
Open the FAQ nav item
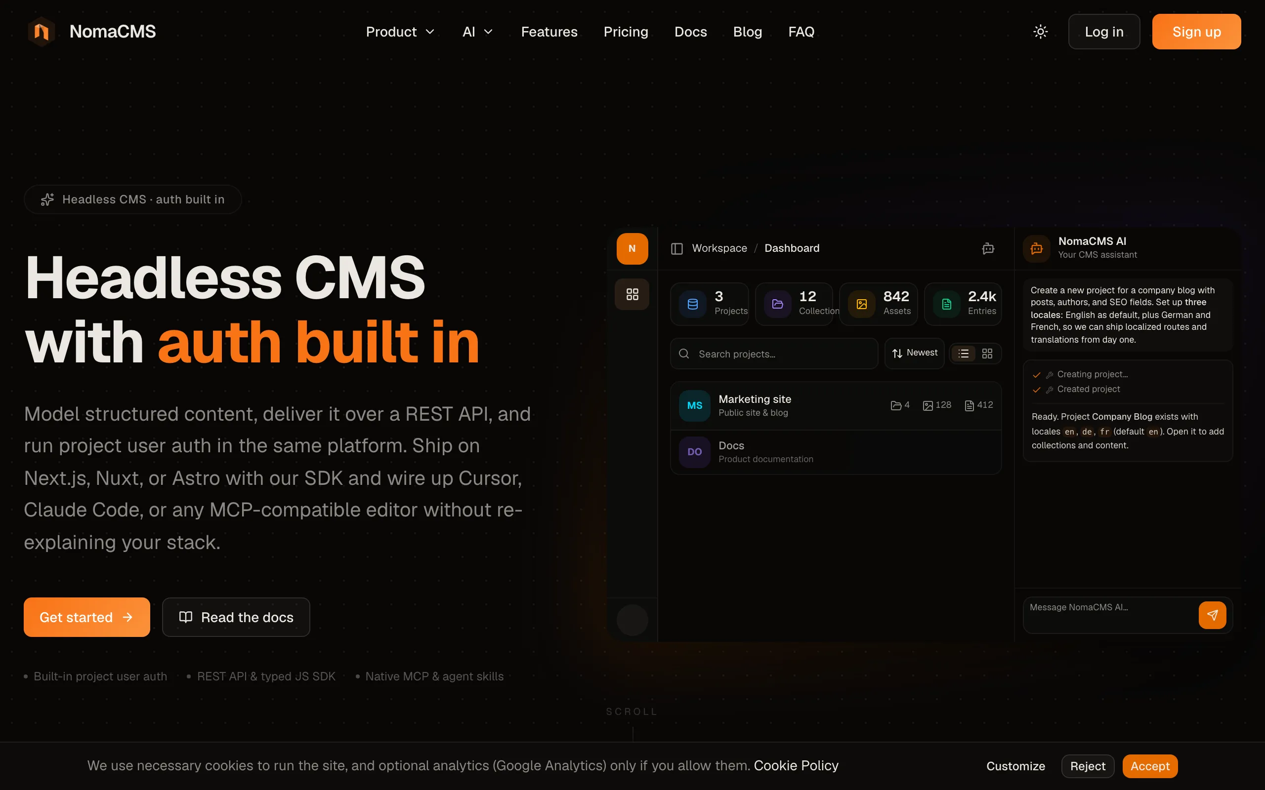[x=801, y=31]
